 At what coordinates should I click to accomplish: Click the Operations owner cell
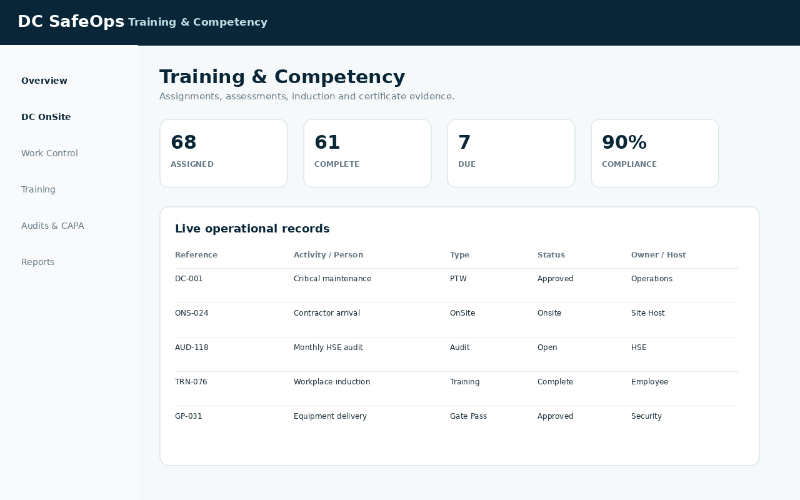652,279
